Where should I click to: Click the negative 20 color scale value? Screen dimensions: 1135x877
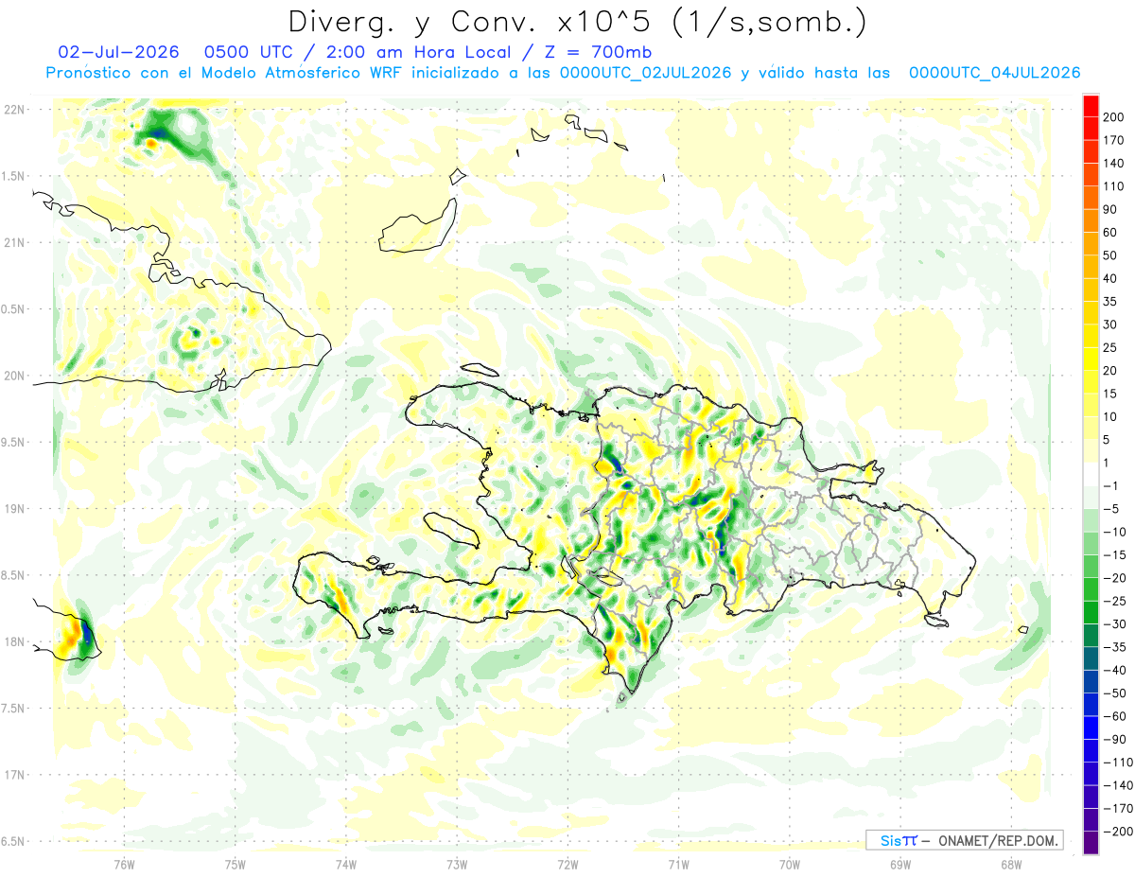(x=1115, y=578)
